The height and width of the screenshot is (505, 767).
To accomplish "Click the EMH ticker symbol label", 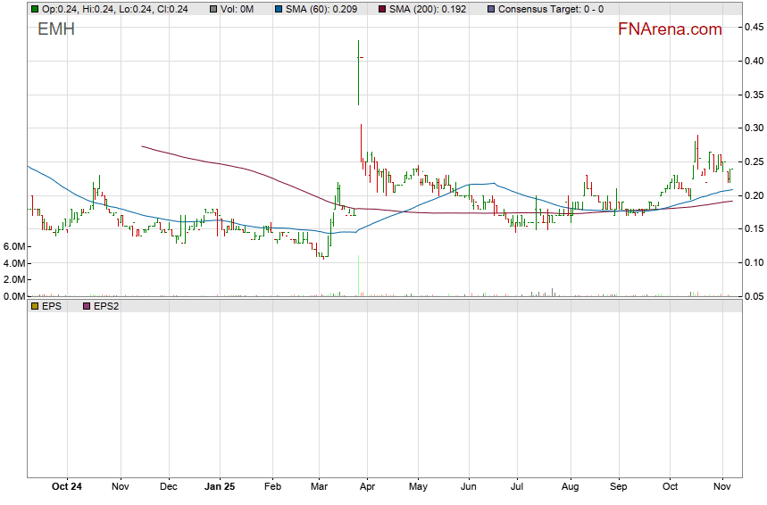I will [56, 29].
